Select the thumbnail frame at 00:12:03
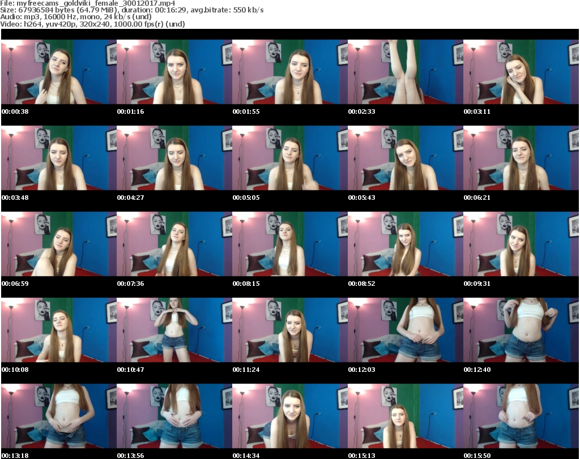 (406, 330)
